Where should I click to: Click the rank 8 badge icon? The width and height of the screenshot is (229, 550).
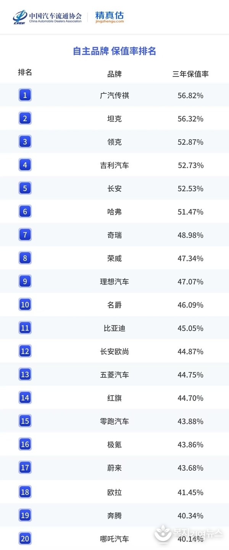click(x=25, y=258)
